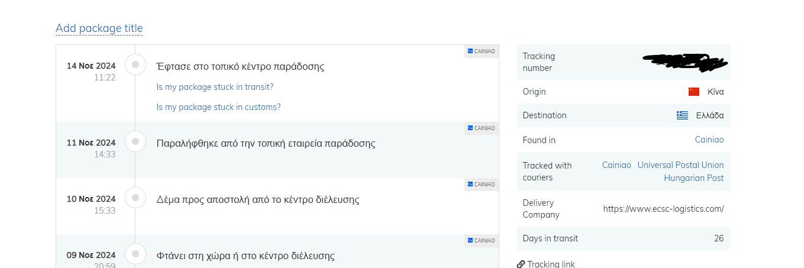This screenshot has height=268, width=804.
Task: Click the CAINIAO badge on the 09 Νοε event
Action: point(481,241)
